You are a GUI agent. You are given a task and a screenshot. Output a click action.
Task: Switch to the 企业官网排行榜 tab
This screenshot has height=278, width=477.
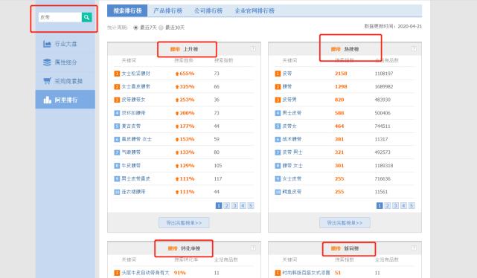pyautogui.click(x=254, y=10)
